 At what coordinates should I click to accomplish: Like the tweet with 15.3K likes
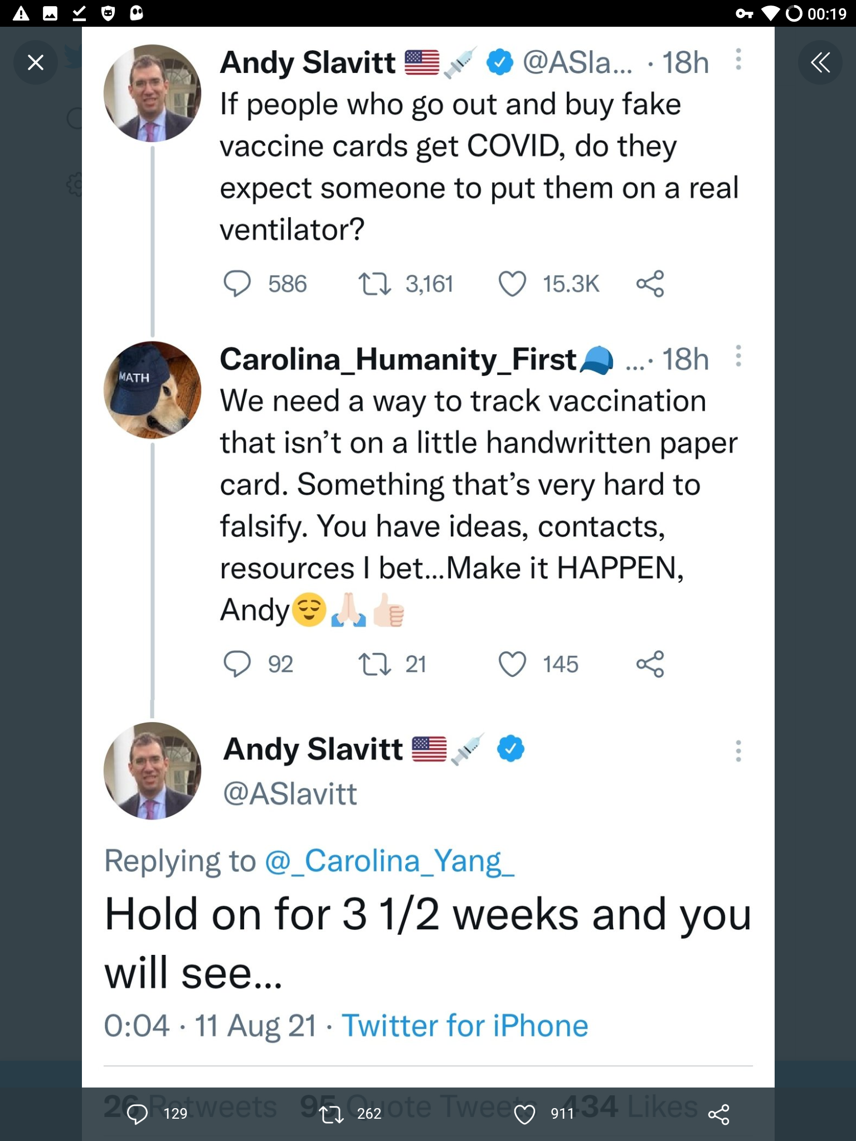pos(512,284)
